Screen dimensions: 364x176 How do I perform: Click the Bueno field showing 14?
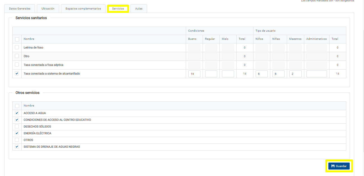tap(194, 74)
